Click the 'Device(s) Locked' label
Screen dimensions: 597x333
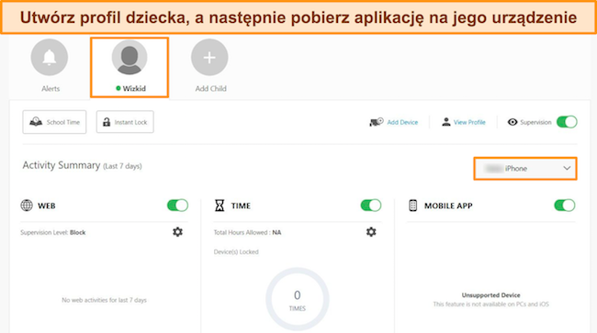pos(236,251)
